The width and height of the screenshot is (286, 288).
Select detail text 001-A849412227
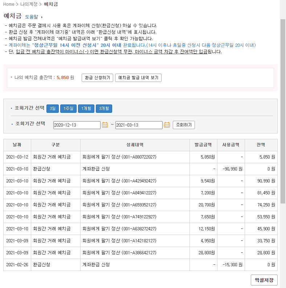(x=139, y=193)
